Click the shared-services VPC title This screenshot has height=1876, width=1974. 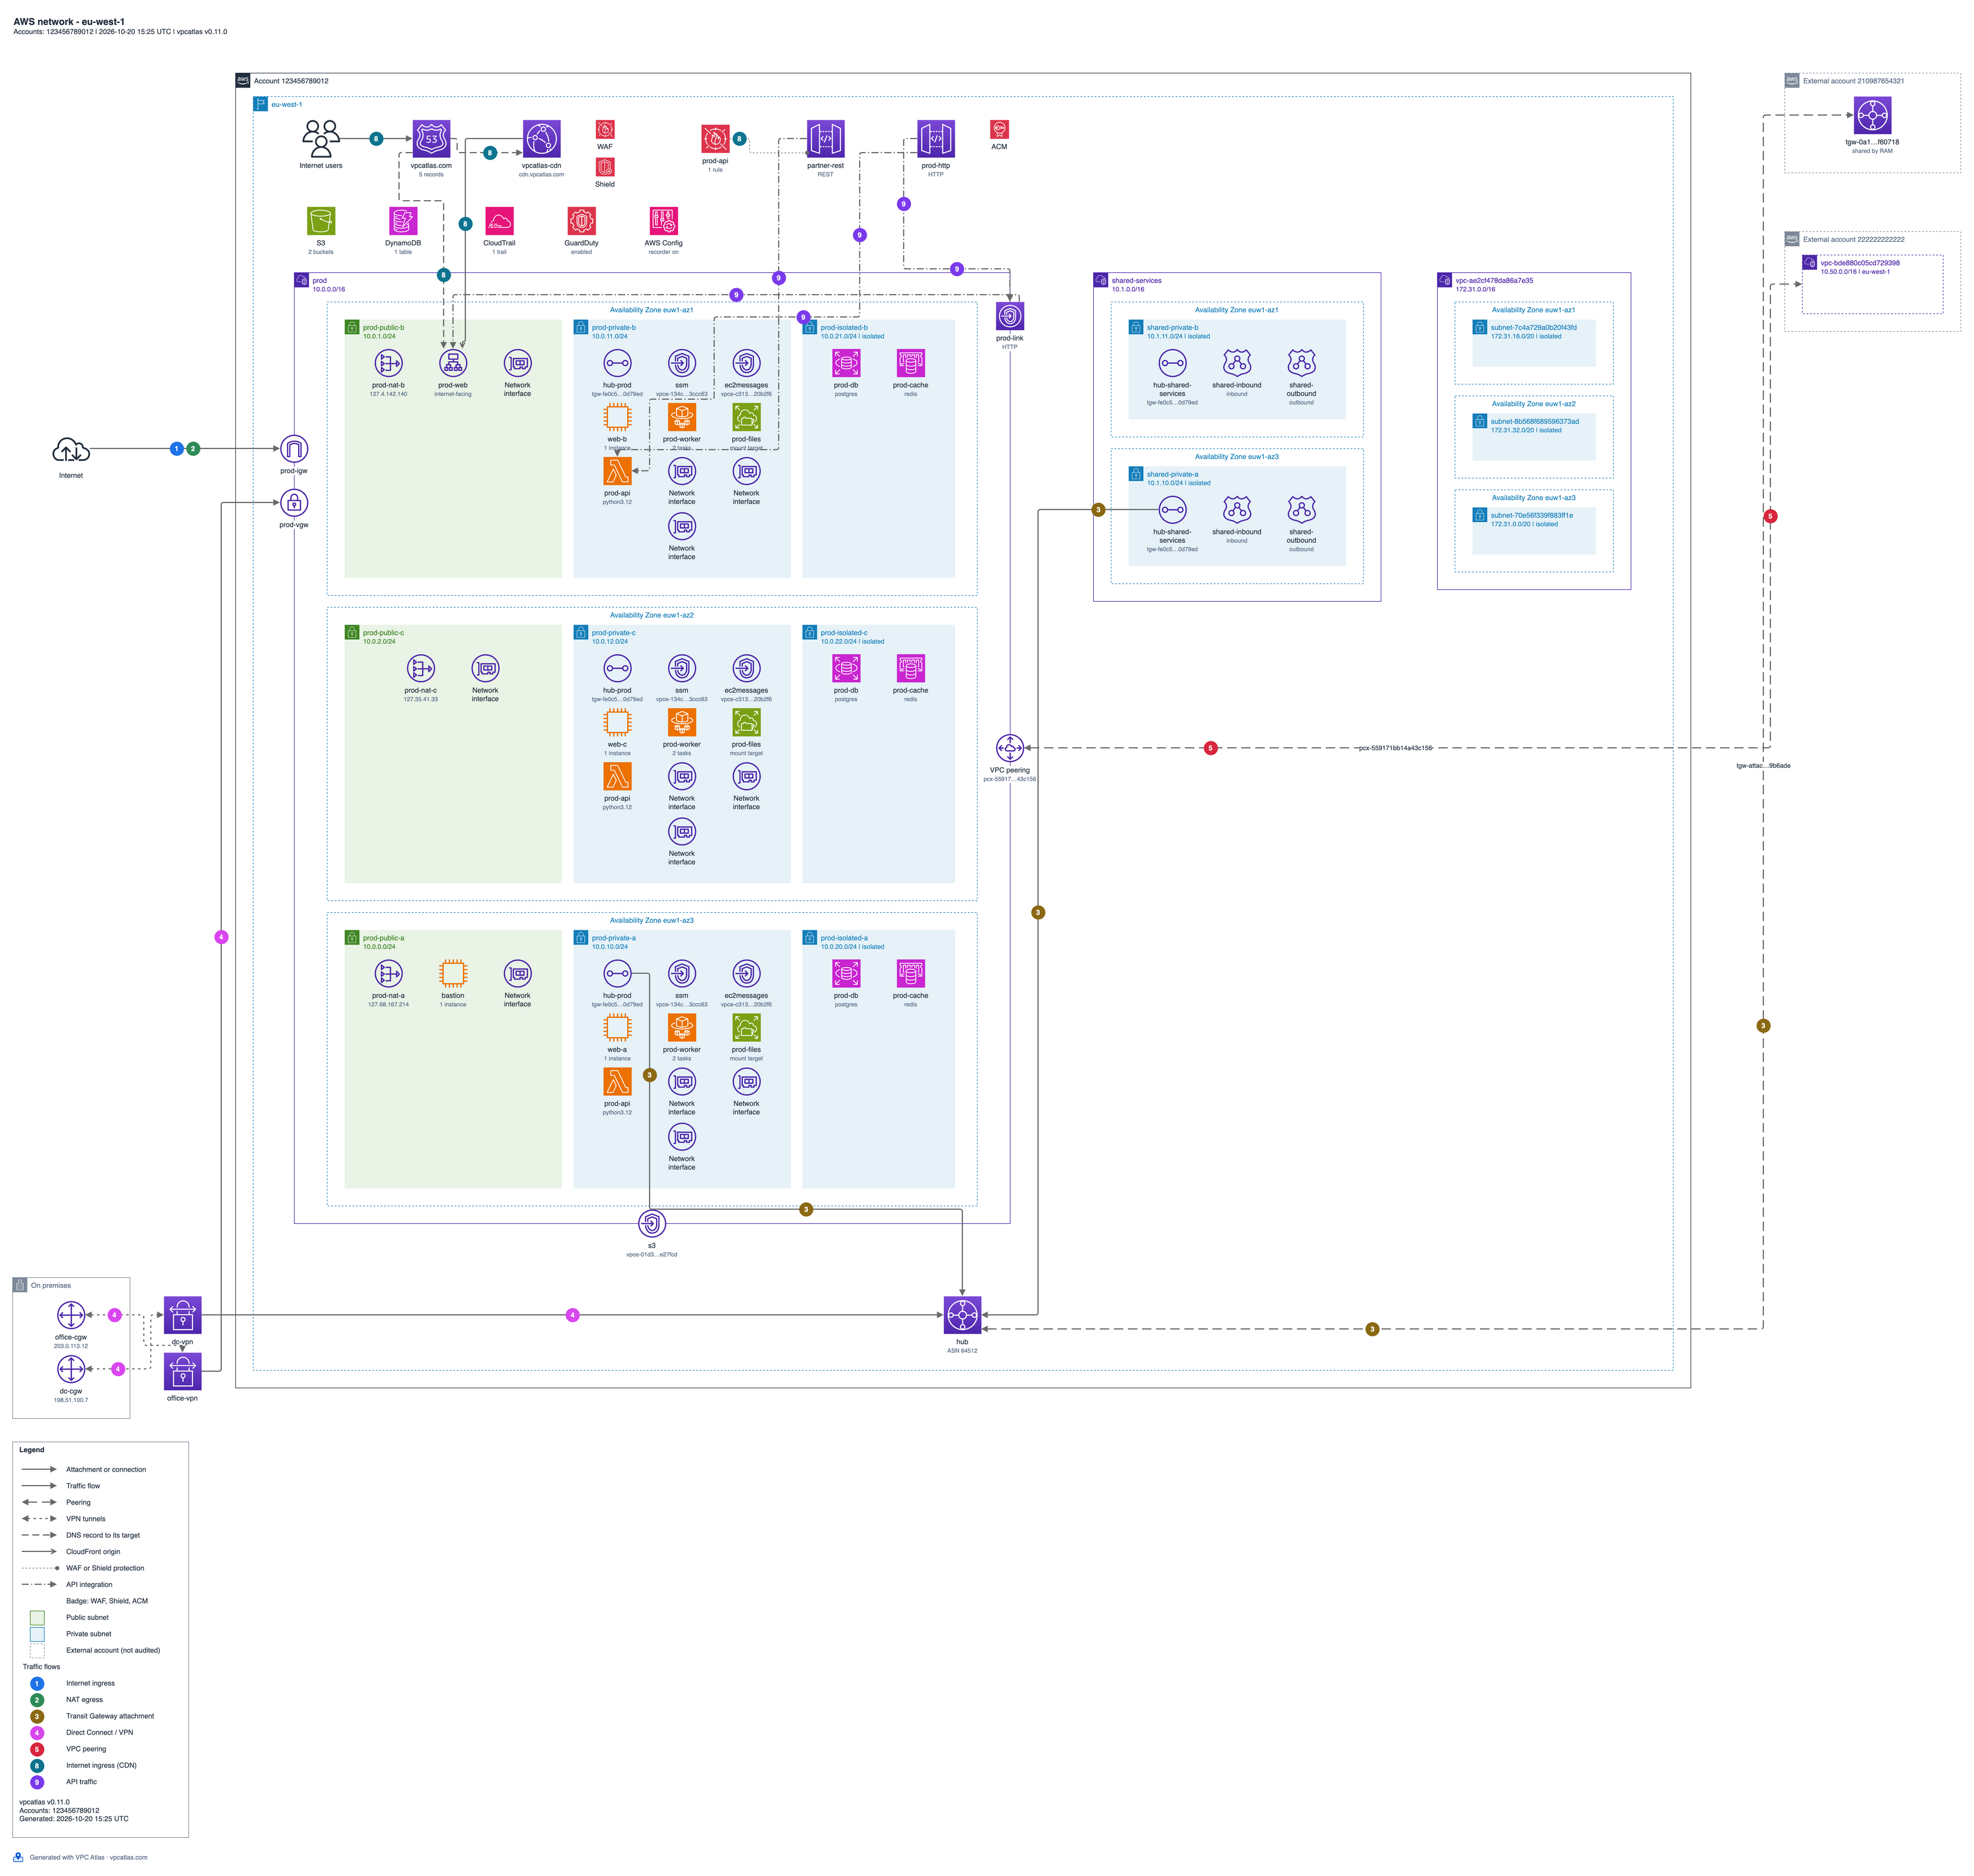1137,281
